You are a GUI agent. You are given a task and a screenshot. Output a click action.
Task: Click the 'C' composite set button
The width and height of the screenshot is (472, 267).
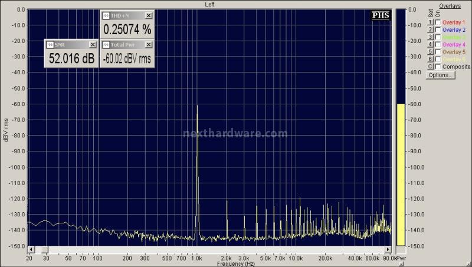(x=430, y=67)
